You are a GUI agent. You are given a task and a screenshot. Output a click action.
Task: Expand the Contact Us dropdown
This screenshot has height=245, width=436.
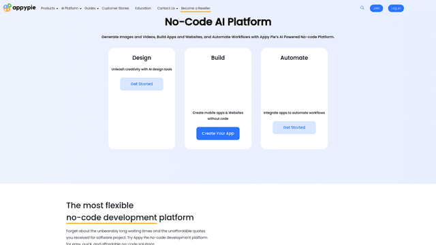click(x=168, y=8)
